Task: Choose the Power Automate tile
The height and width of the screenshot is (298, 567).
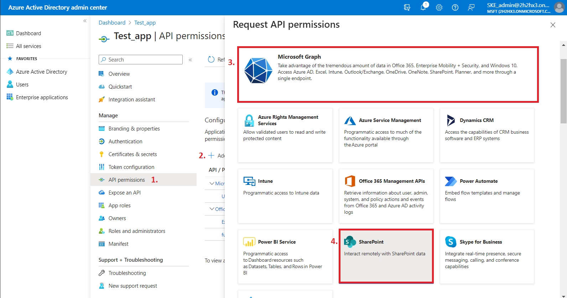Action: (487, 196)
